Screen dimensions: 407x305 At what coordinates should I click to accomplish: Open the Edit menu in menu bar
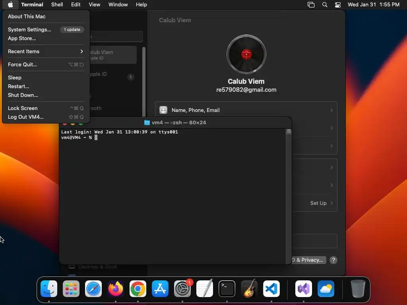pyautogui.click(x=76, y=4)
